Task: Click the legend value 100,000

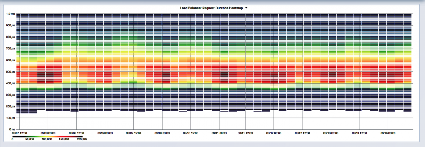Action: 46,139
